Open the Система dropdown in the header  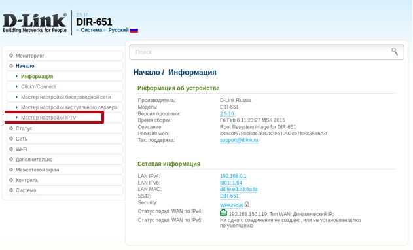(92, 30)
